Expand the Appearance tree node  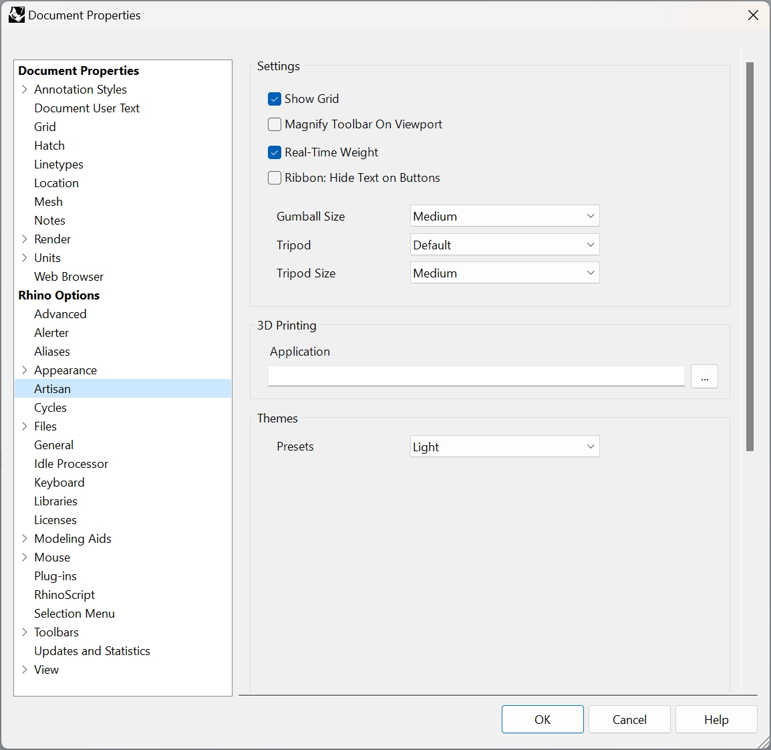[25, 370]
